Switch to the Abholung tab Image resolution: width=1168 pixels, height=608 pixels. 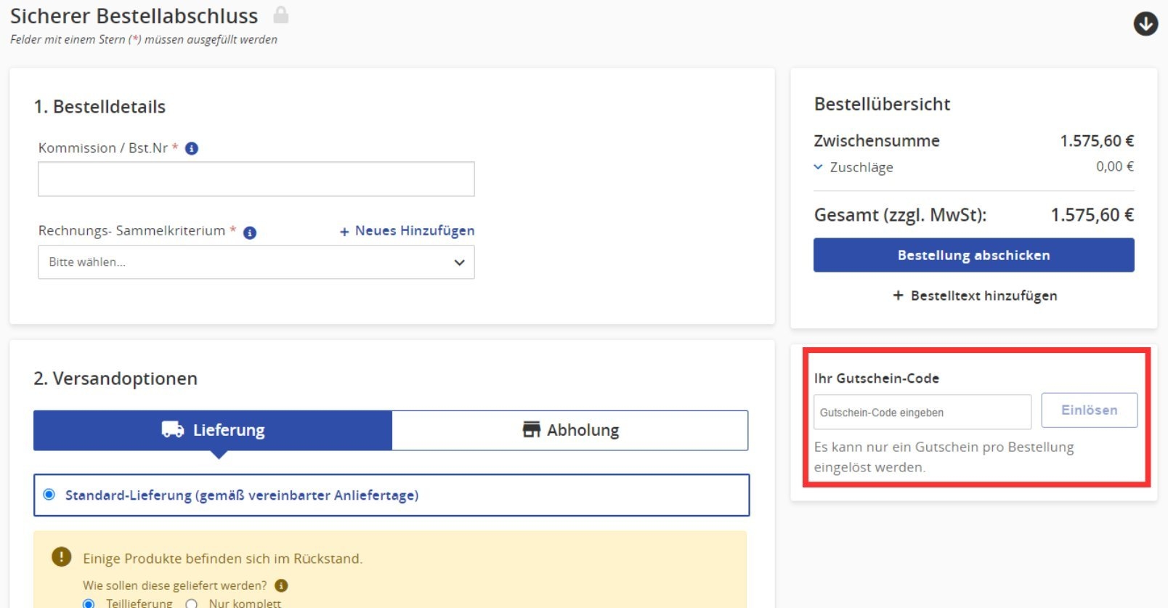570,430
